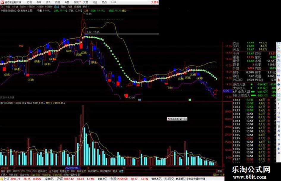Click the round indicator icon before main chart name
Viewport: 281px width, 181px height.
(x=19, y=11)
